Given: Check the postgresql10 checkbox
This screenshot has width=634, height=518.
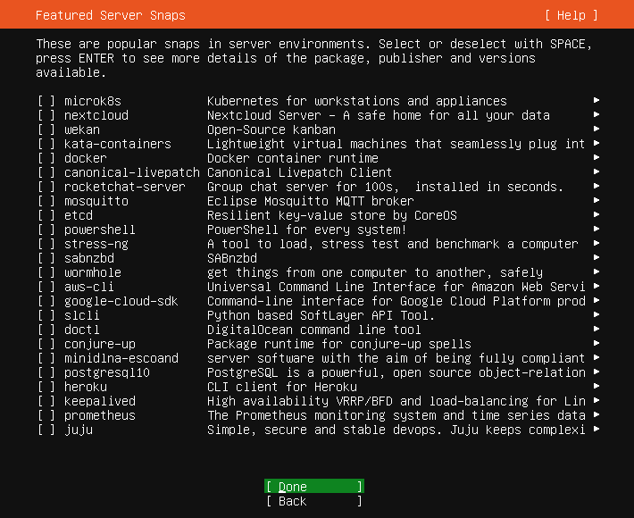Looking at the screenshot, I should click(x=46, y=372).
